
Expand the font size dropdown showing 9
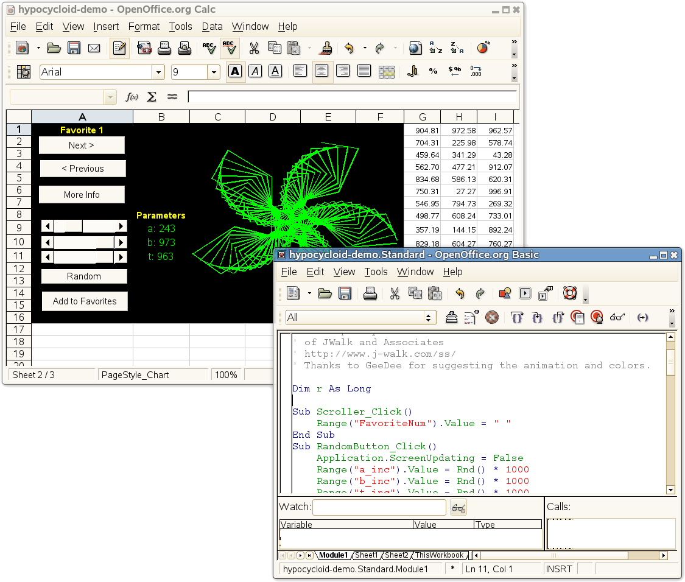point(214,71)
